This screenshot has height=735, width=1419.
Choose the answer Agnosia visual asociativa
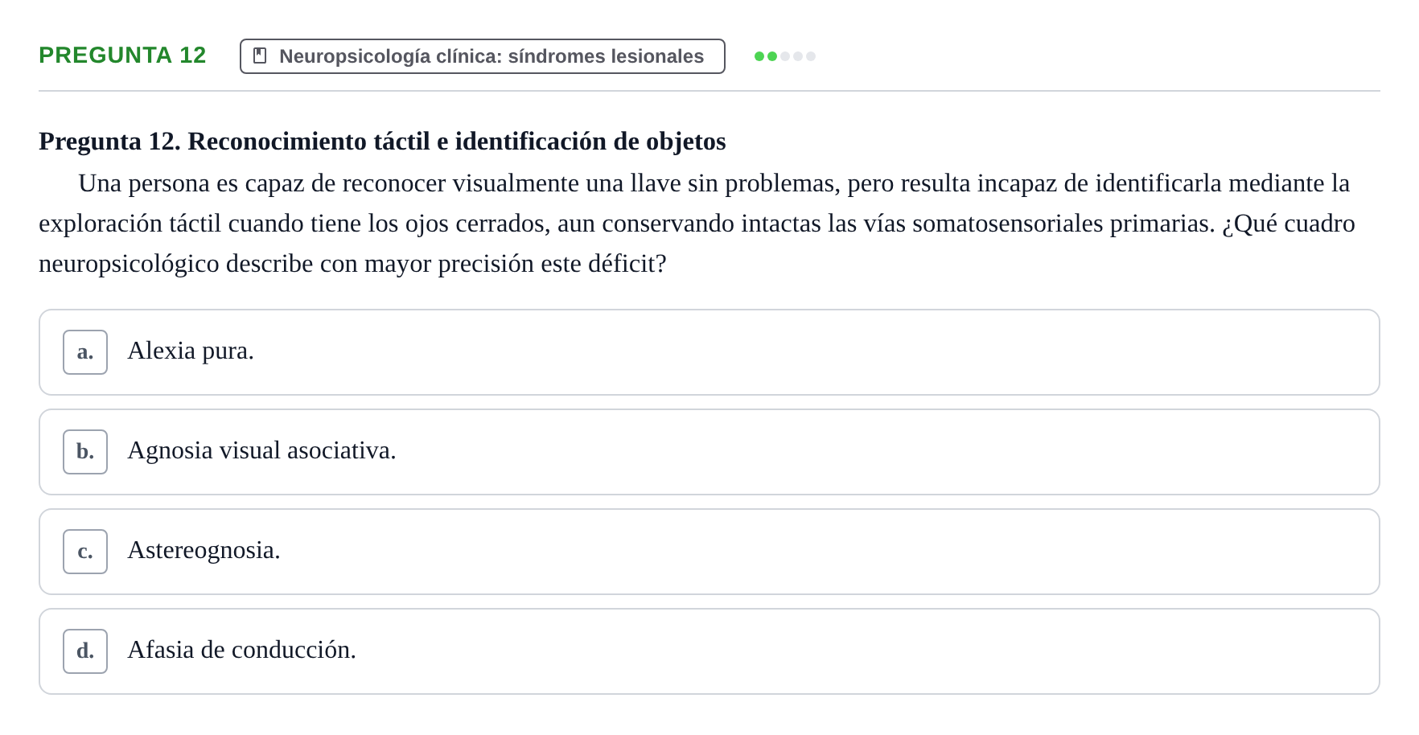(x=709, y=452)
